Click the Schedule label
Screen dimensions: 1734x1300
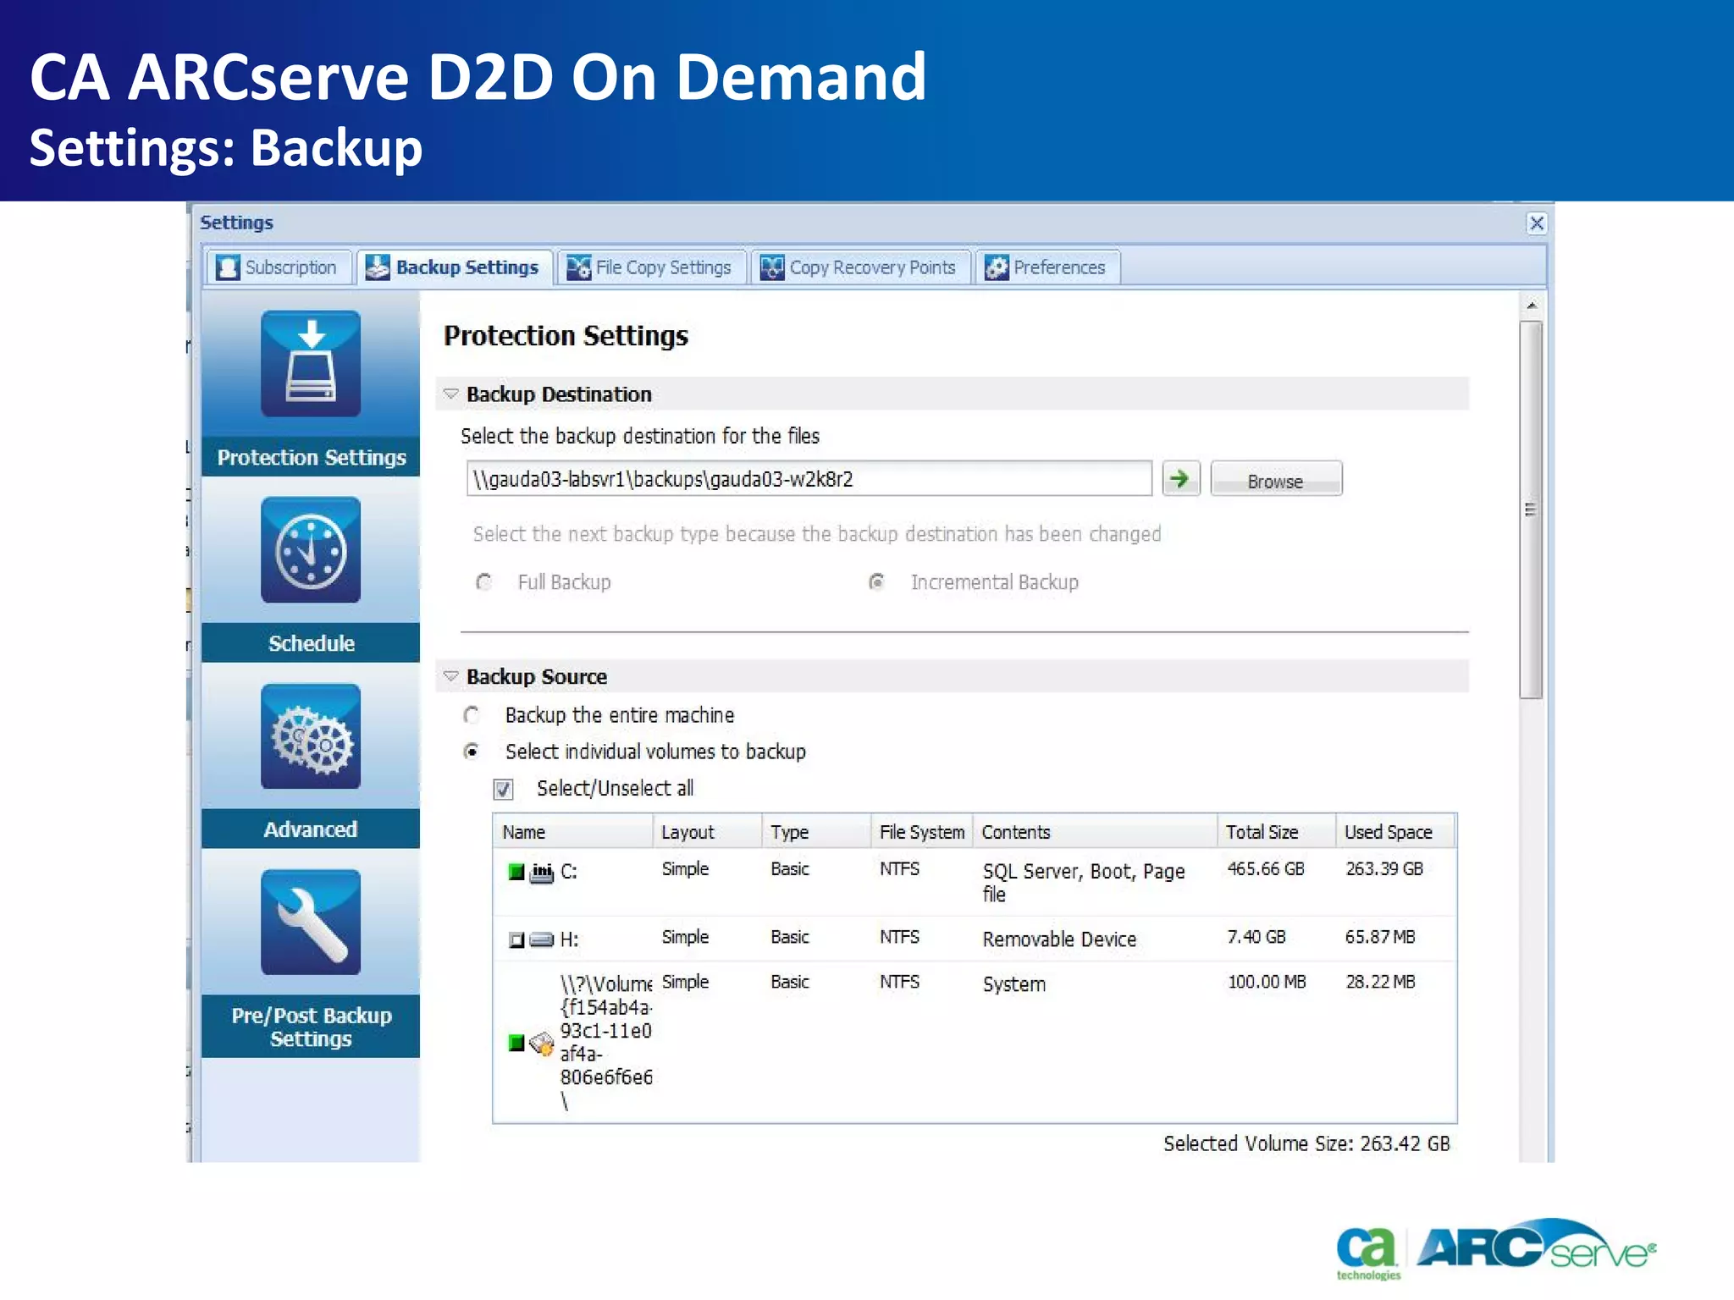[x=312, y=643]
